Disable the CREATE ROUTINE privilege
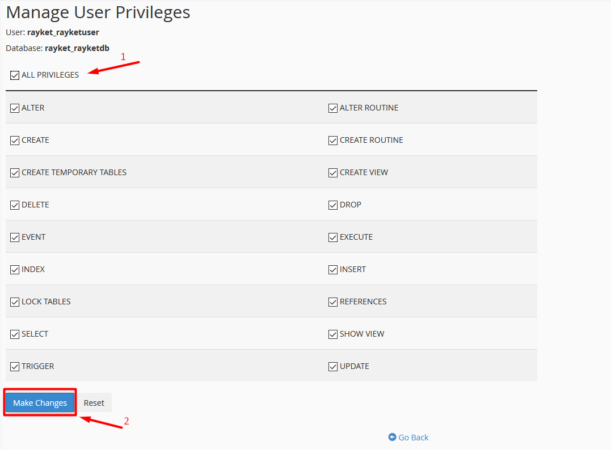Viewport: 611px width, 450px height. coord(333,140)
